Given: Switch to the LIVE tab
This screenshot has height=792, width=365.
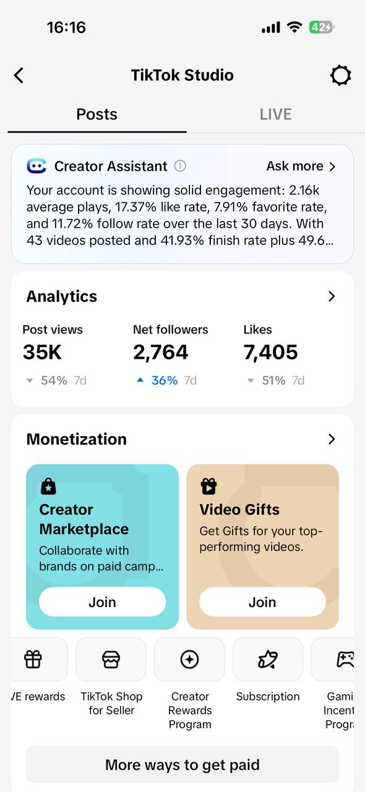Looking at the screenshot, I should coord(275,114).
